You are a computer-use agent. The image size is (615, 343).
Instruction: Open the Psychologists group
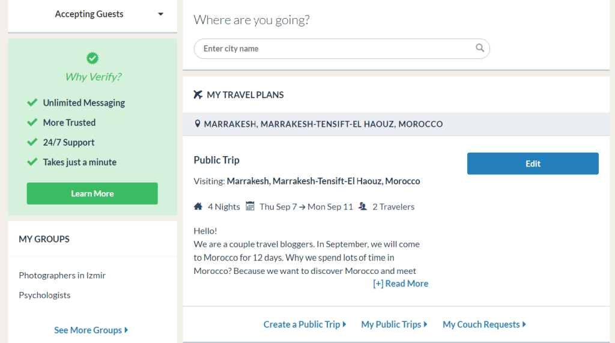click(44, 295)
